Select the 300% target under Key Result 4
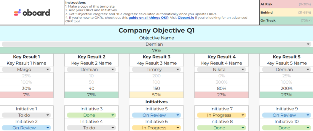 [222, 82]
